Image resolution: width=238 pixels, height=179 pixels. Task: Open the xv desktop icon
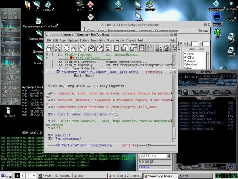point(90,6)
